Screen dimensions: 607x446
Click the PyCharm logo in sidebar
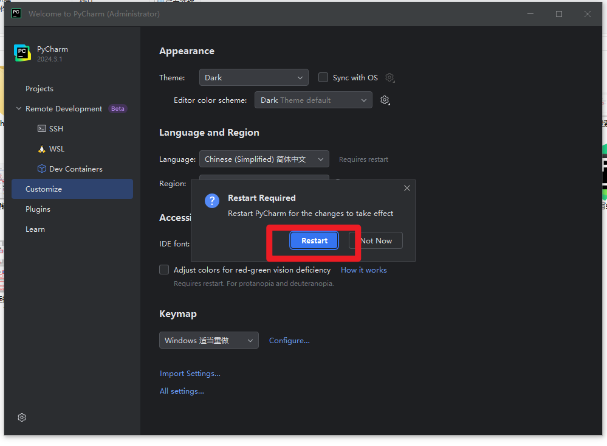click(x=22, y=53)
